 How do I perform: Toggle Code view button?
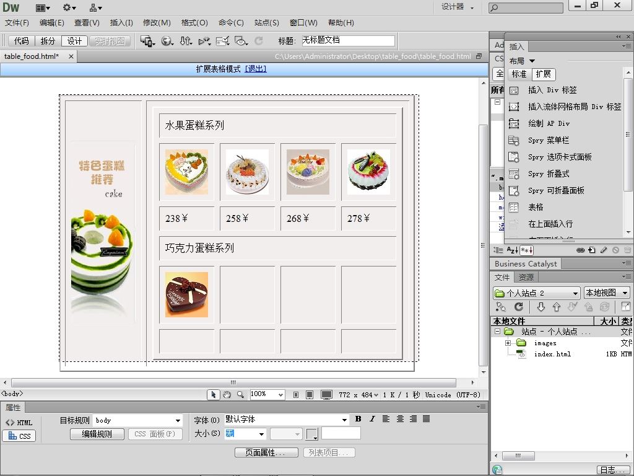click(x=22, y=41)
